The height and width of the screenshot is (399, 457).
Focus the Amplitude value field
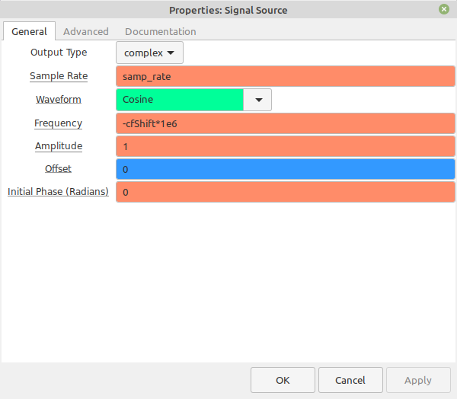click(x=286, y=146)
